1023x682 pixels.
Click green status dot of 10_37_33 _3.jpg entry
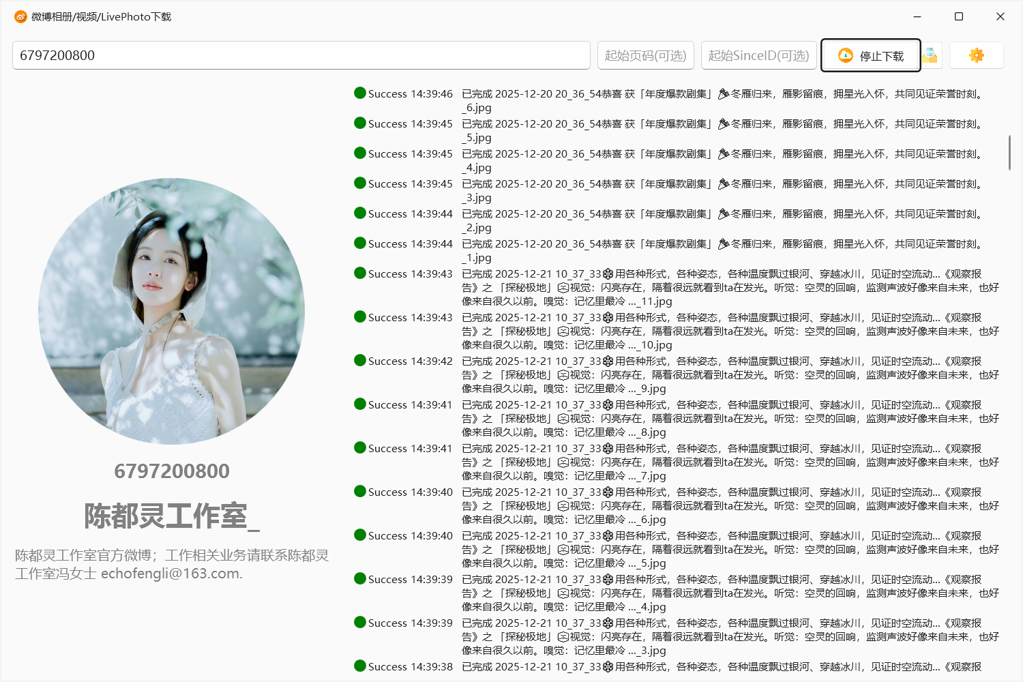pyautogui.click(x=360, y=622)
